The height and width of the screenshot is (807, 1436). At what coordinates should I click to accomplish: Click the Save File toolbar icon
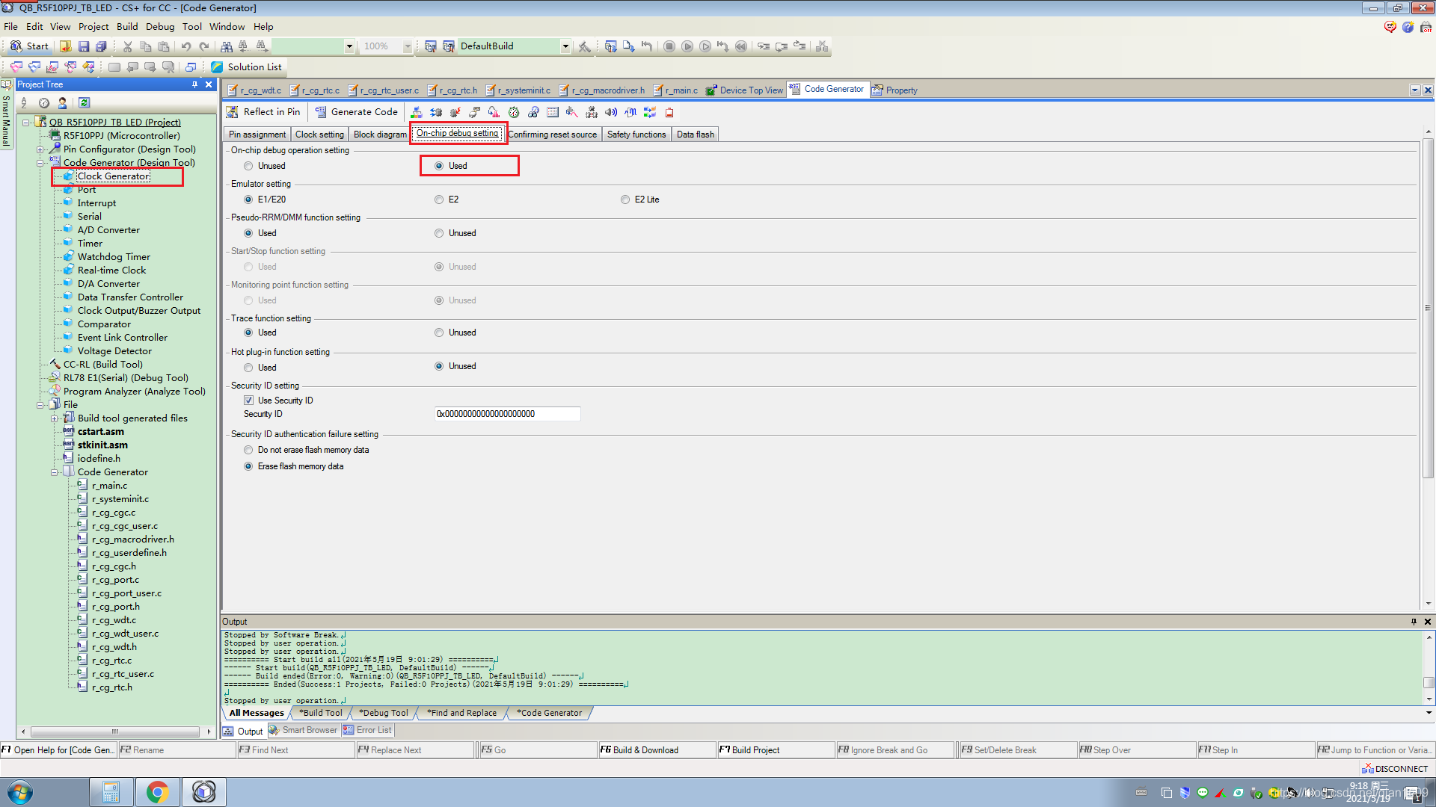[x=83, y=46]
